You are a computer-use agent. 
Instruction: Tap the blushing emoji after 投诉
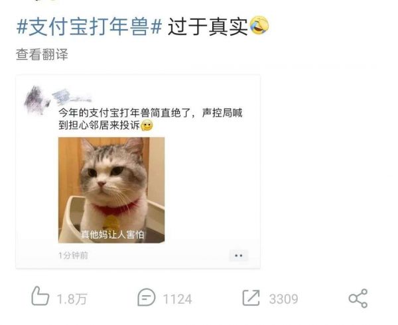pos(147,125)
